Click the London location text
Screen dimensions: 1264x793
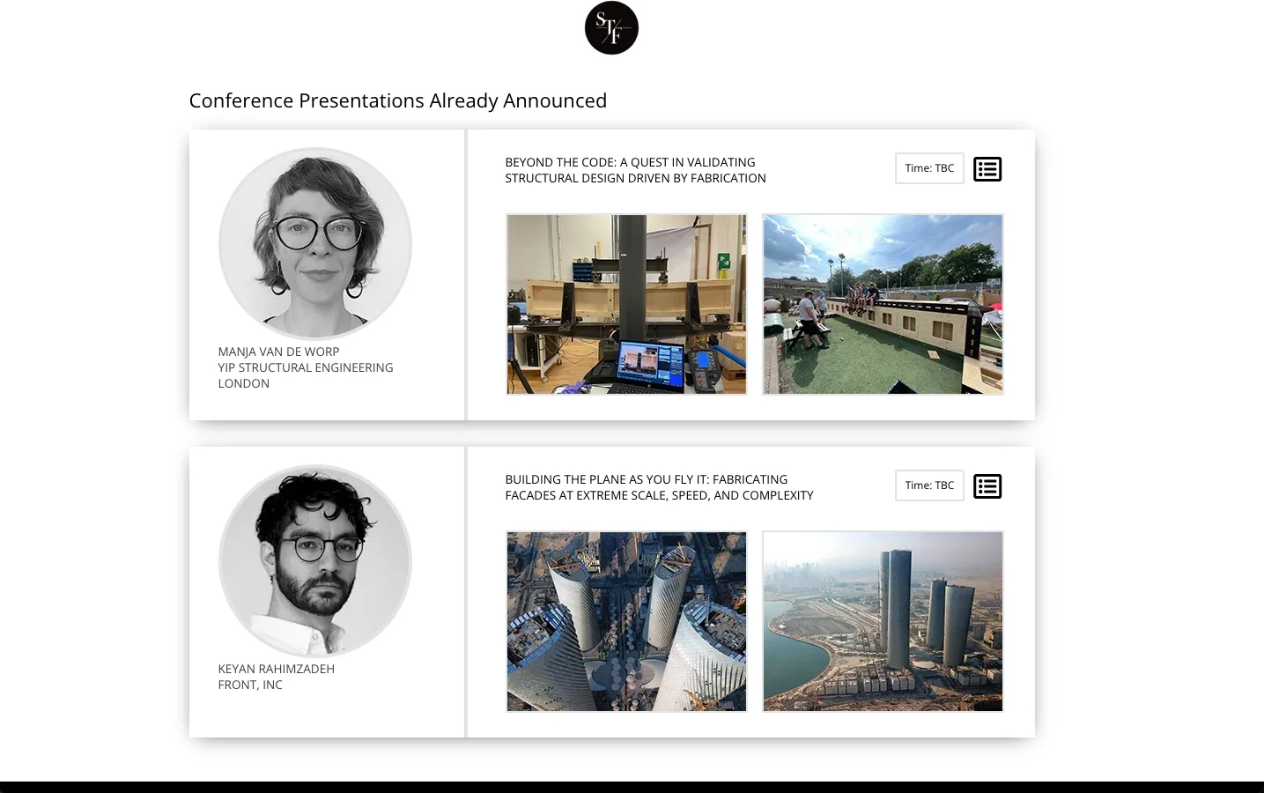(x=244, y=383)
